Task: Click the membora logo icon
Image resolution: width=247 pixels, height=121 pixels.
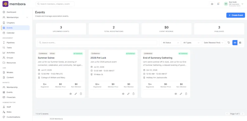Action: pyautogui.click(x=5, y=4)
